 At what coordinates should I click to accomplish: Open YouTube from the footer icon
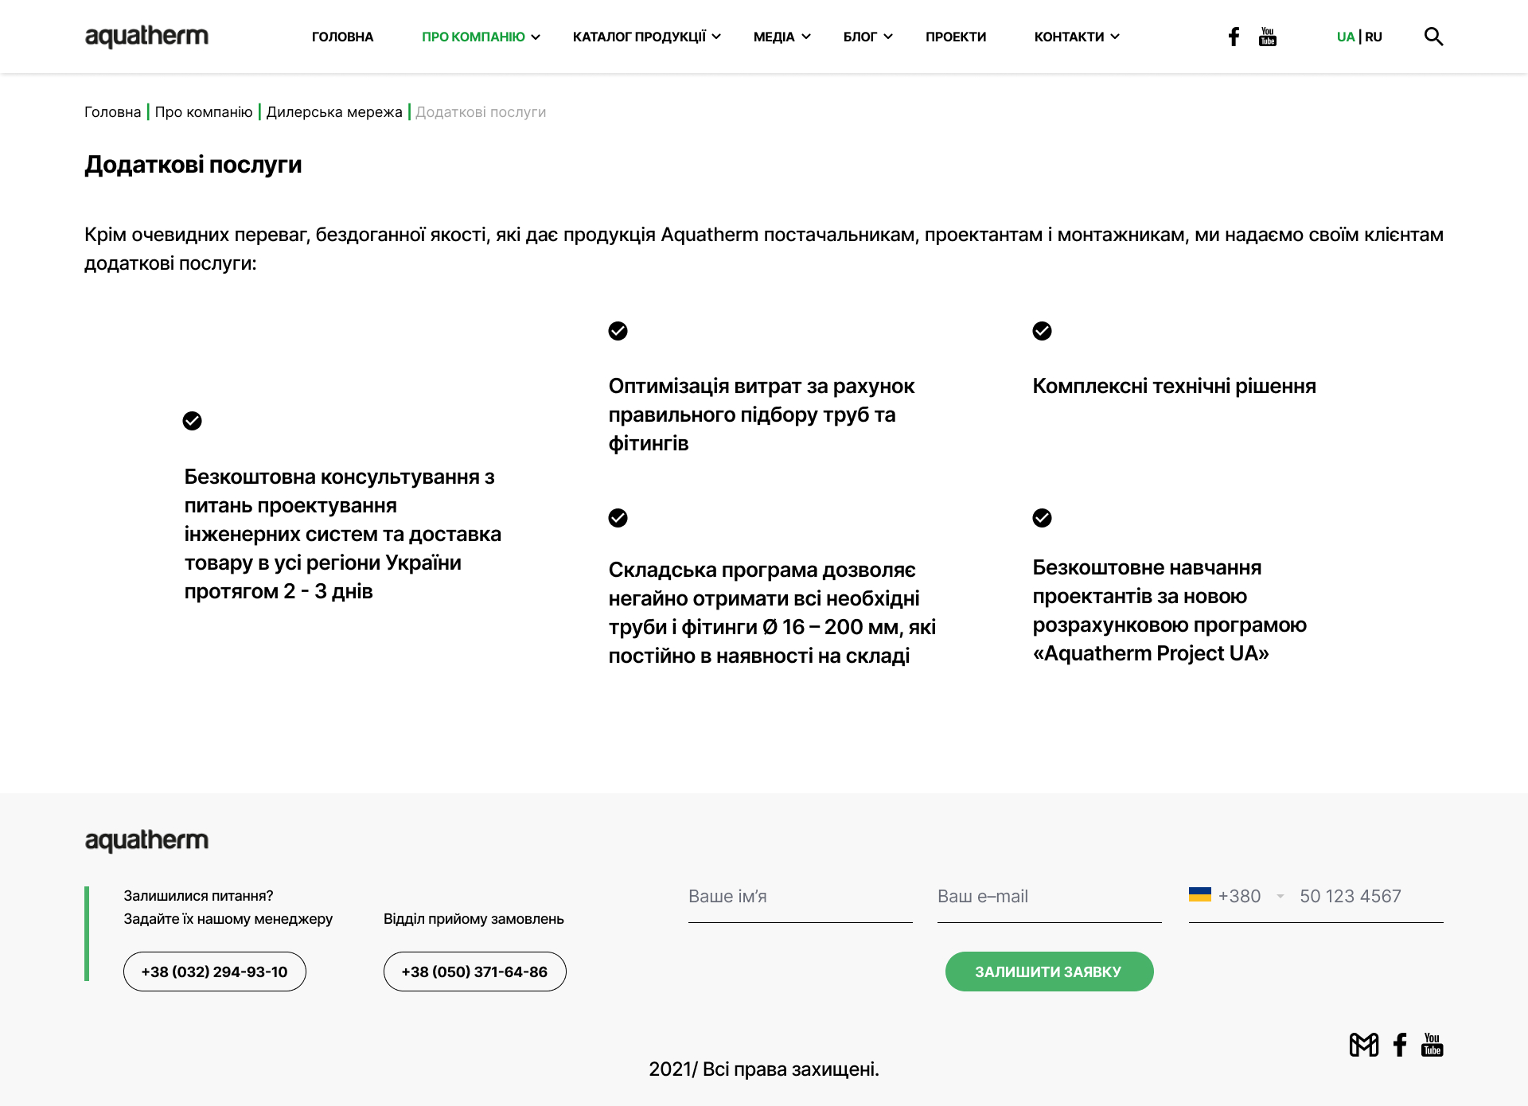tap(1432, 1045)
